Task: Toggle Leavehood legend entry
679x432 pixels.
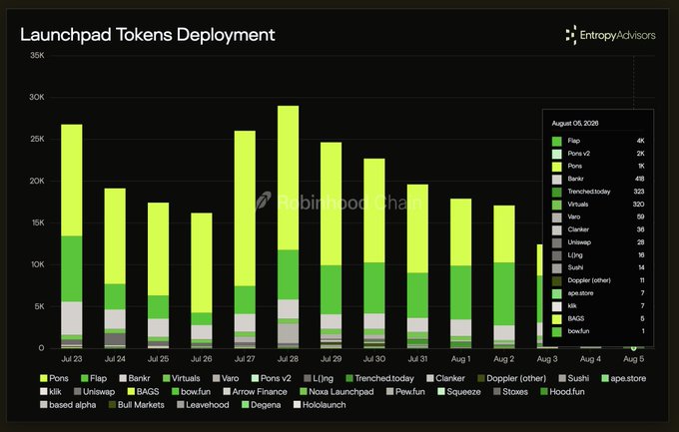Action: pyautogui.click(x=203, y=405)
